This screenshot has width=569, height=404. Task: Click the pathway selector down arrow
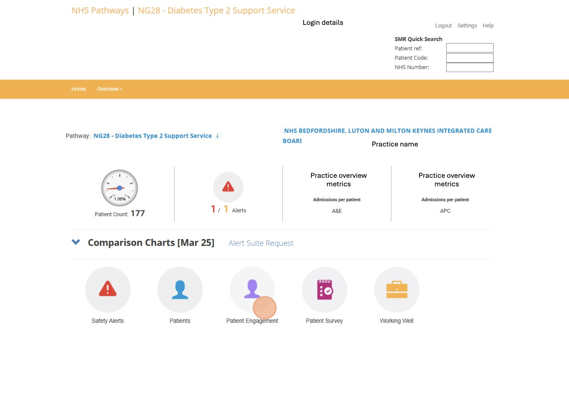click(217, 136)
